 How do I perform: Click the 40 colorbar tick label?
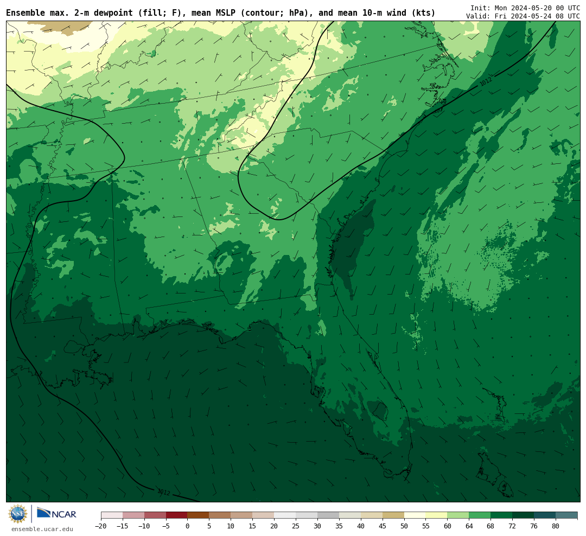(x=361, y=526)
